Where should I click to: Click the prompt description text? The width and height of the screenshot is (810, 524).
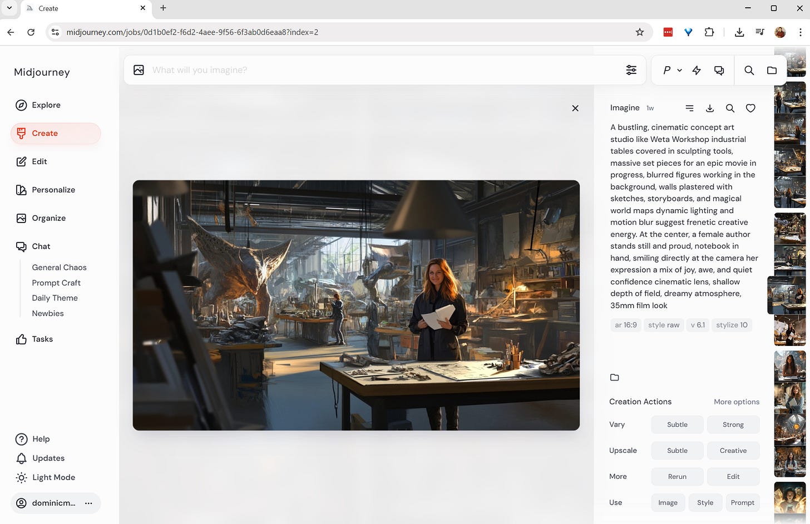(x=684, y=216)
